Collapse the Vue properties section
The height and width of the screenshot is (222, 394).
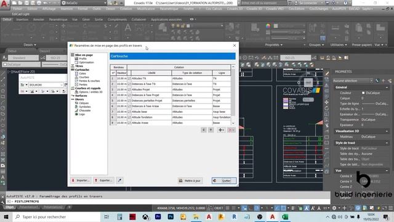point(387,170)
